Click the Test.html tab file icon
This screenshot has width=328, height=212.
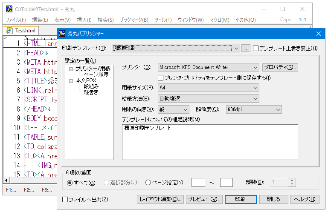pyautogui.click(x=9, y=31)
